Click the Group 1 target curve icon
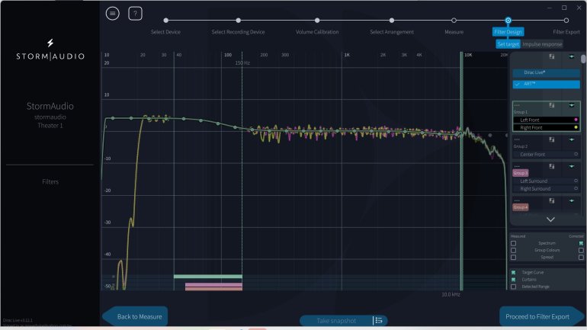 point(551,105)
